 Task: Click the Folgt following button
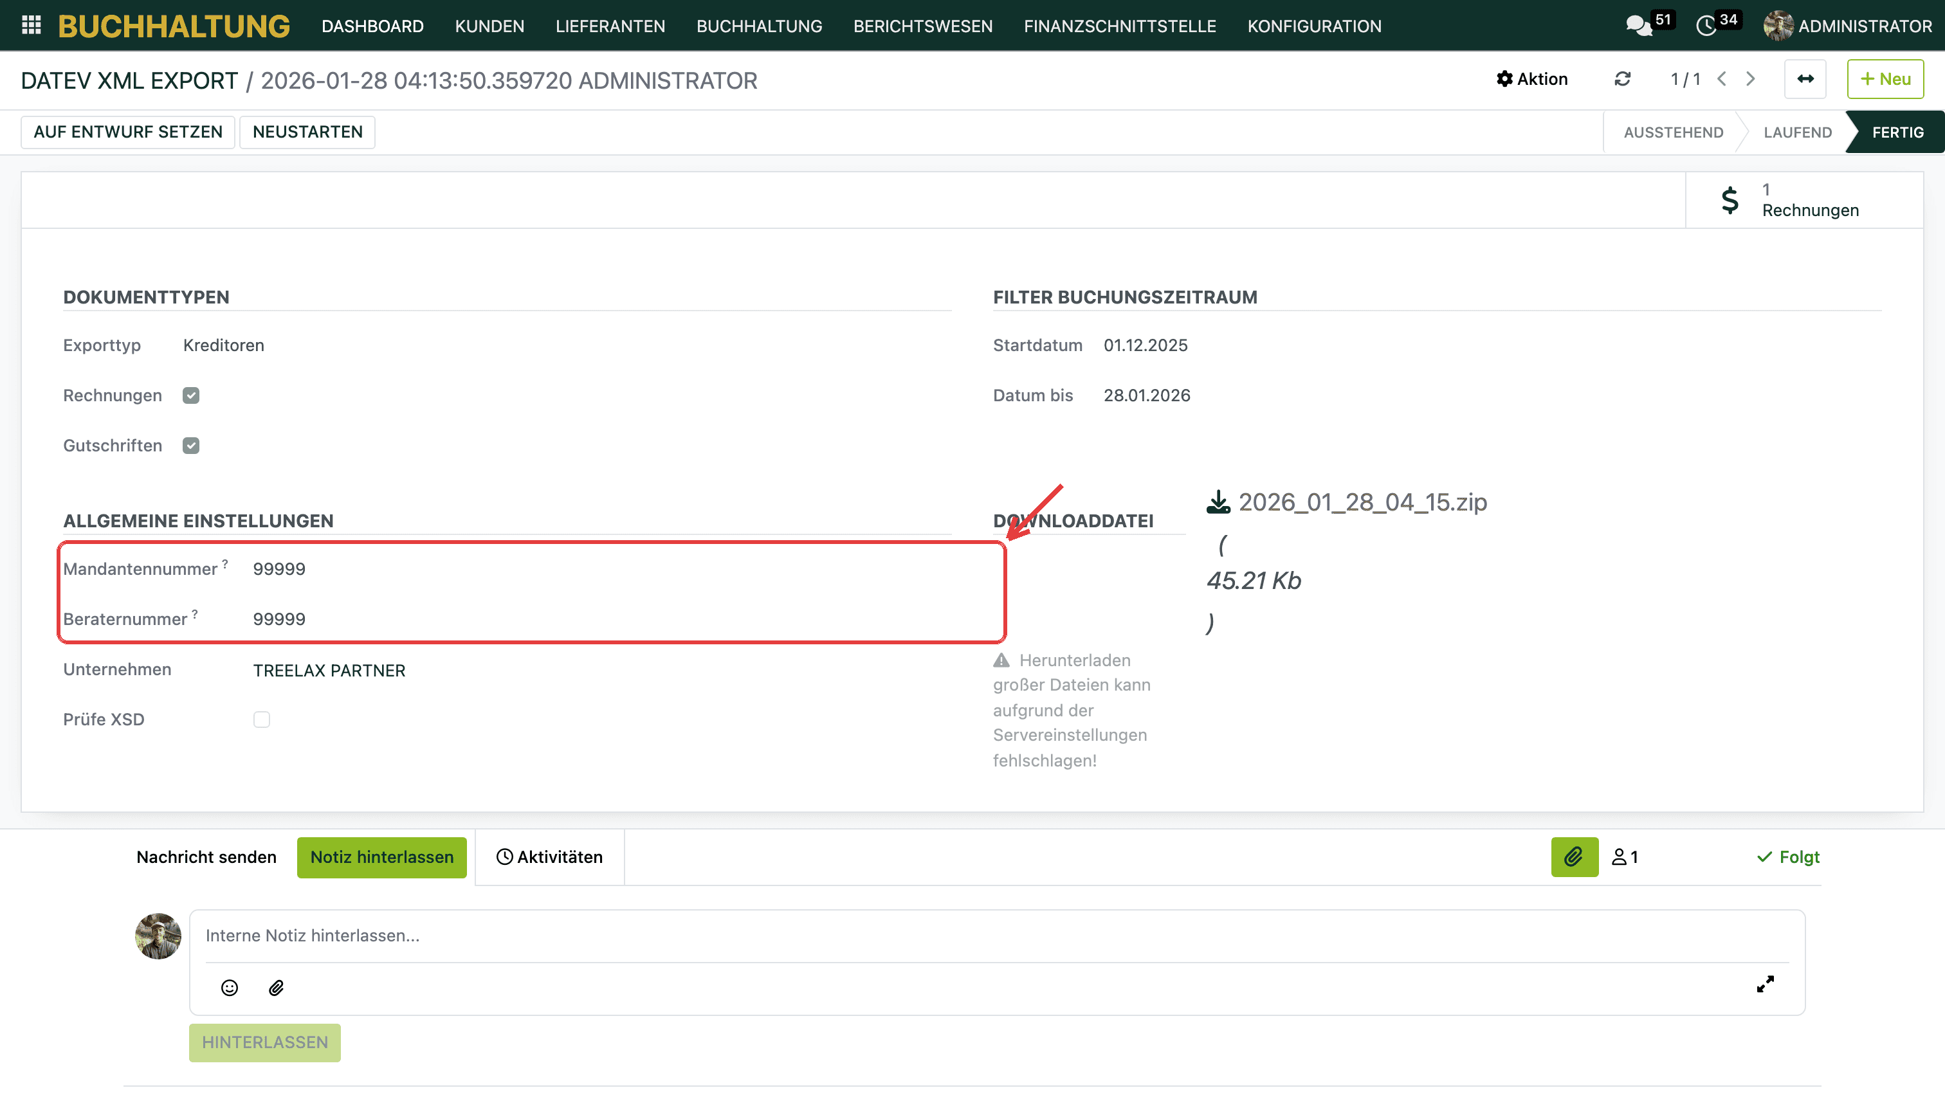point(1787,857)
